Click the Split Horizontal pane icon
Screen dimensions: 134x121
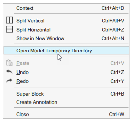click(x=9, y=29)
